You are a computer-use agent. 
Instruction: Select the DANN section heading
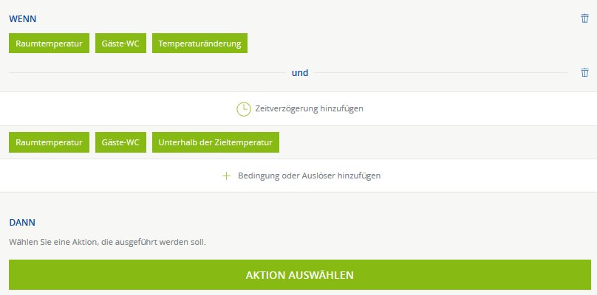click(x=22, y=223)
